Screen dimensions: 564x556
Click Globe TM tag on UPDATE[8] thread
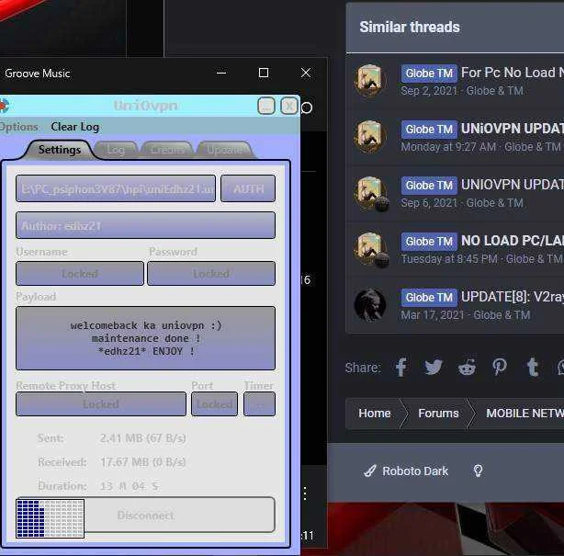429,298
